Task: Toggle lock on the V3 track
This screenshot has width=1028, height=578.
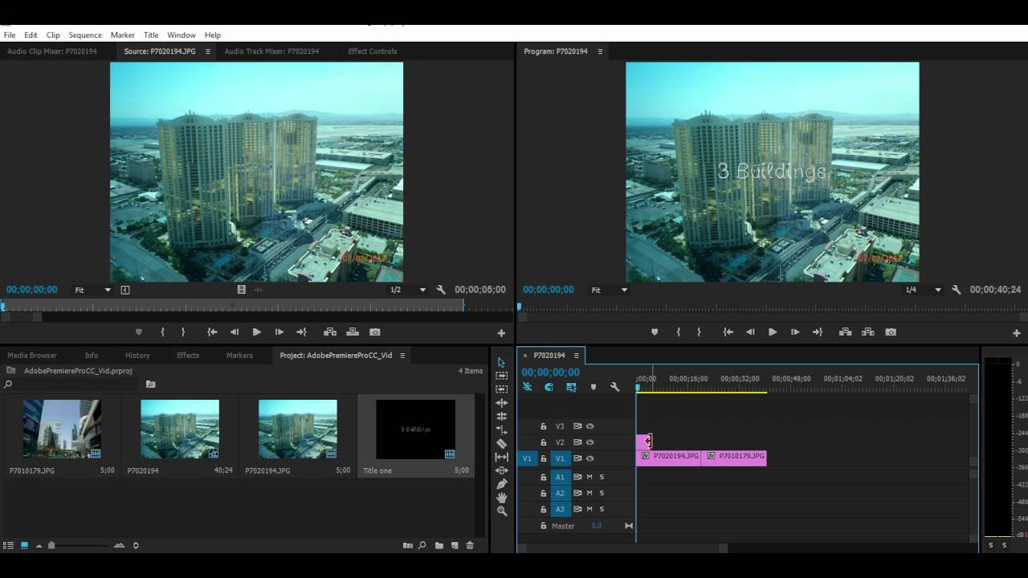Action: 544,426
